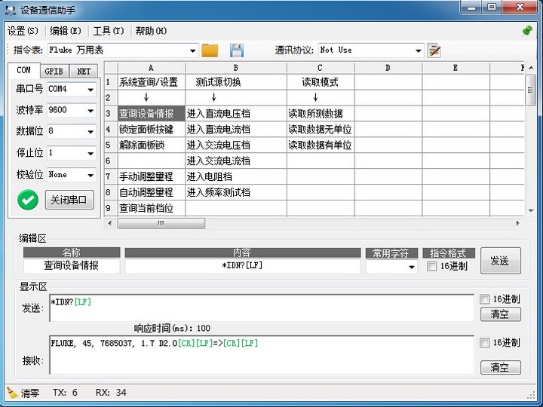The width and height of the screenshot is (543, 407).
Task: Select cell 读取数据有单位
Action: pos(321,145)
